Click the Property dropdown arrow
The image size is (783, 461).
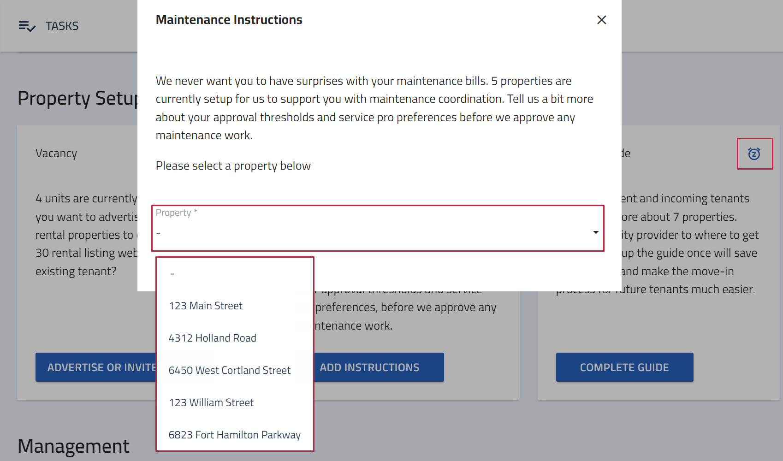tap(596, 232)
